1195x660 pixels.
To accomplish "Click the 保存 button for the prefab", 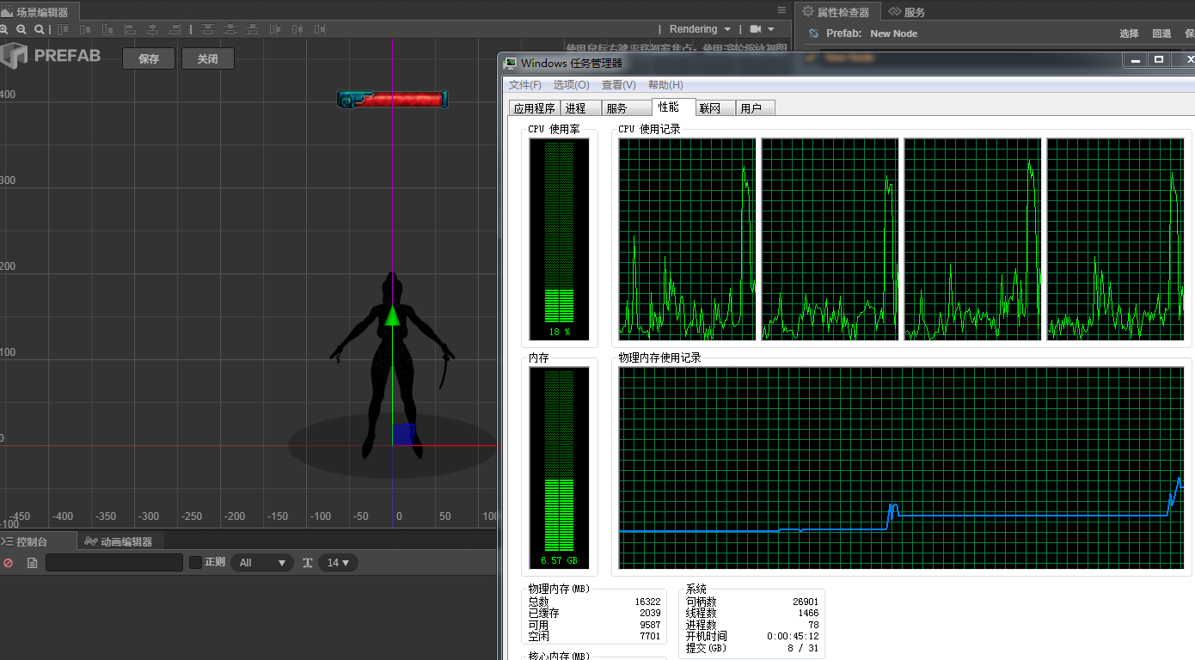I will pyautogui.click(x=149, y=58).
